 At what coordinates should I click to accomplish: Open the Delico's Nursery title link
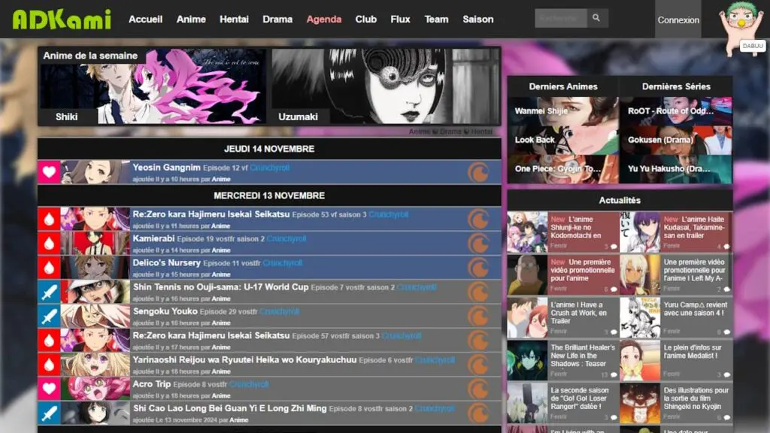click(166, 262)
